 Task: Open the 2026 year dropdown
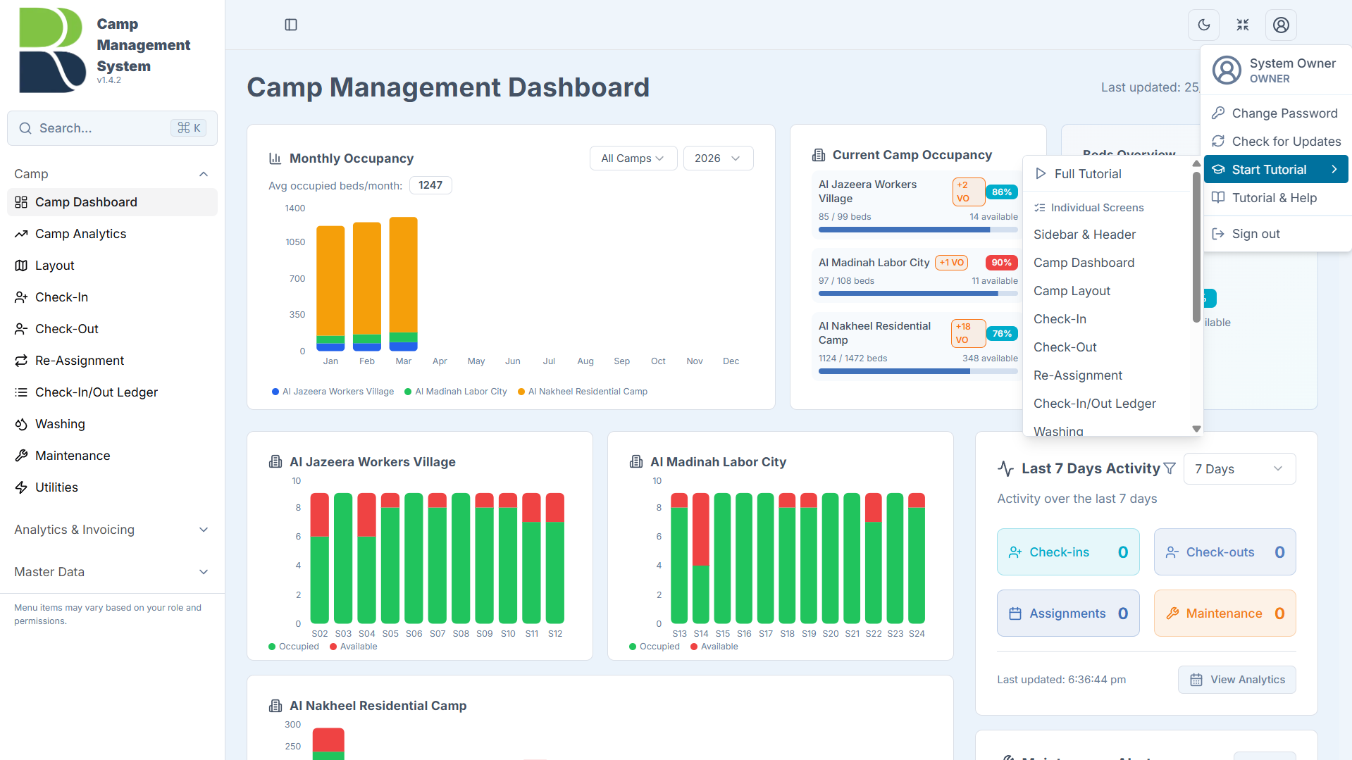tap(718, 158)
